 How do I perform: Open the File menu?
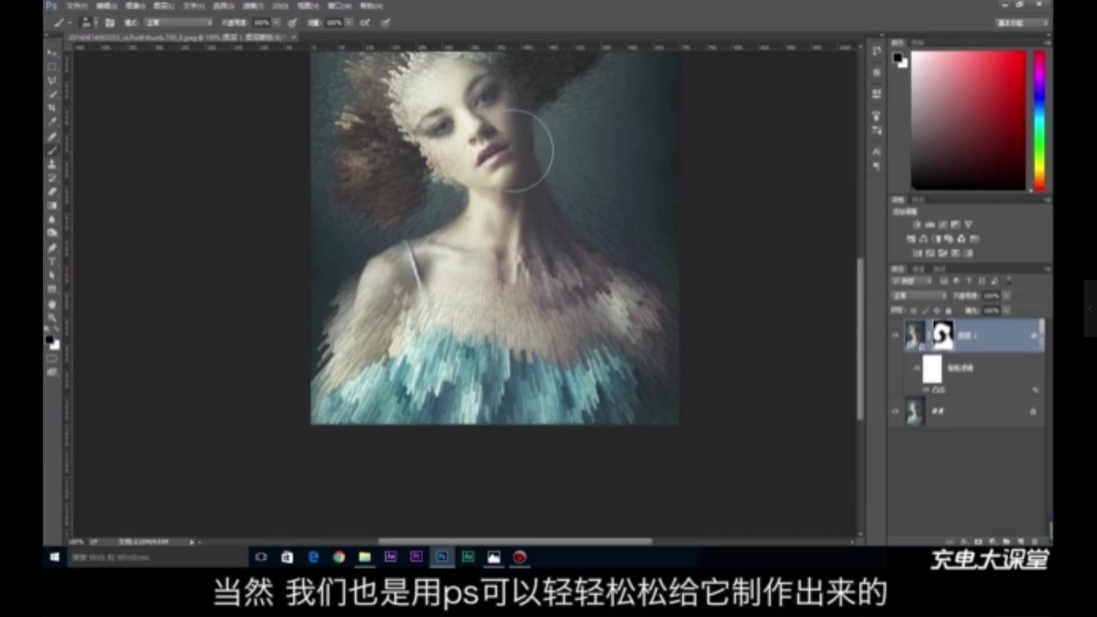(x=77, y=6)
